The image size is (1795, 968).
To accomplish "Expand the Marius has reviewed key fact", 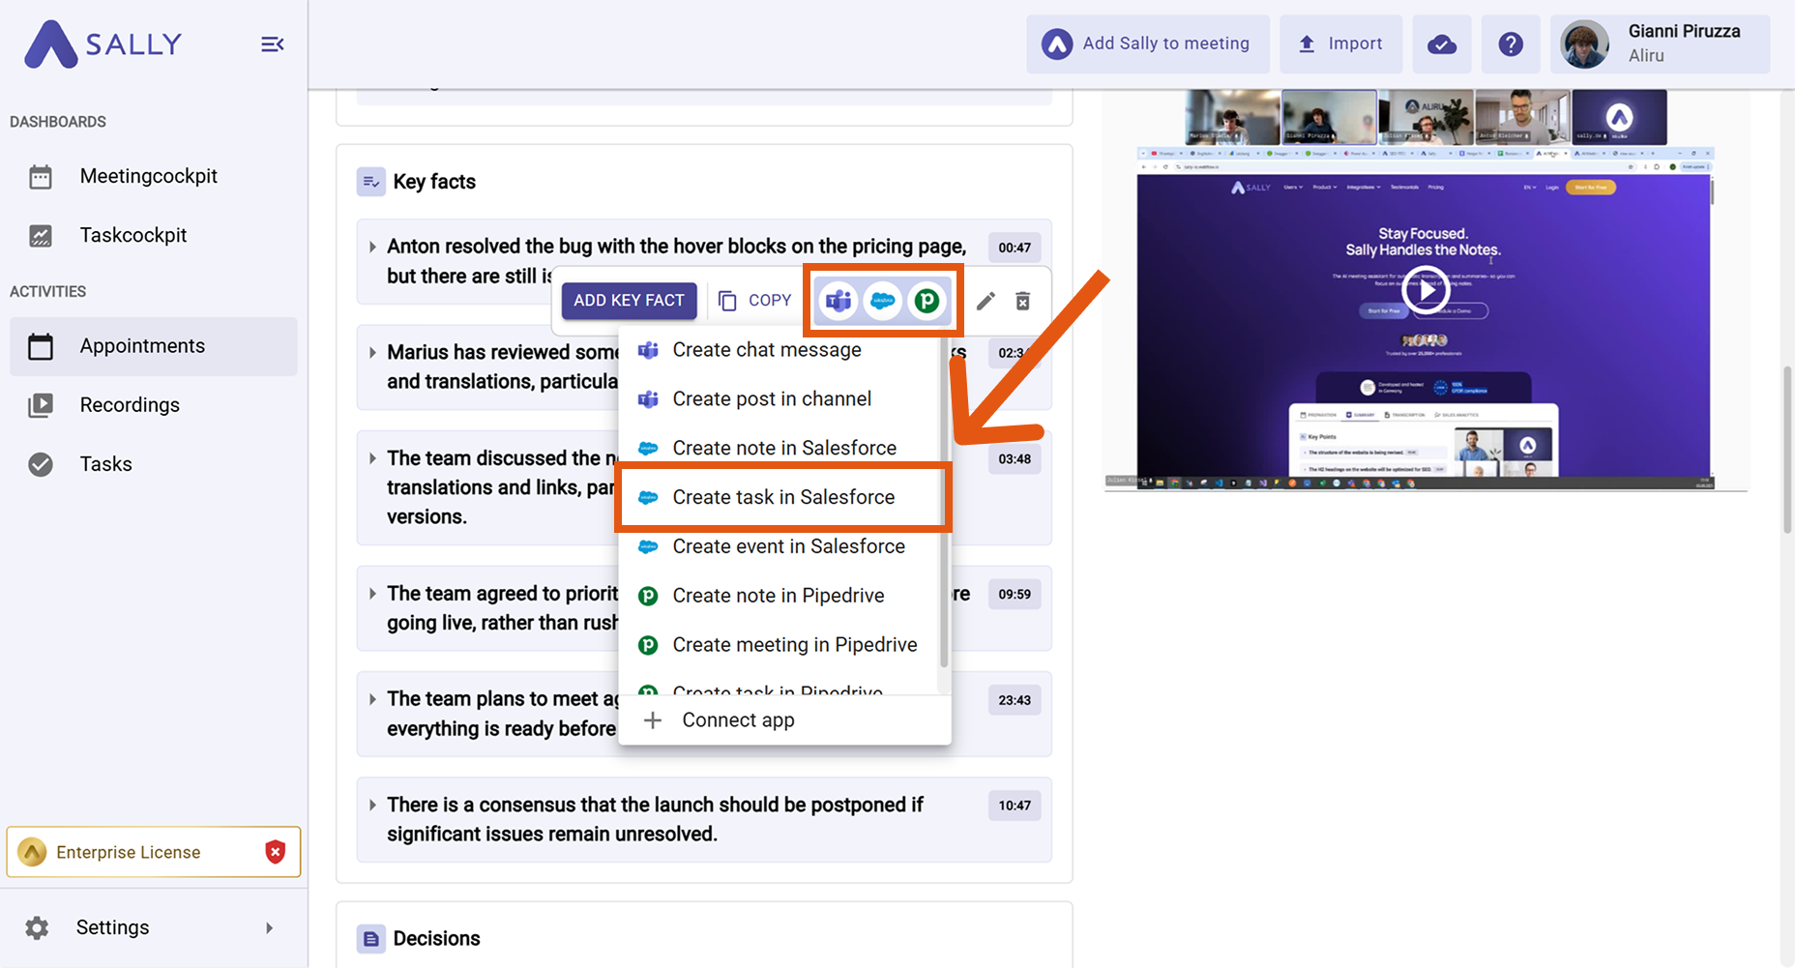I will 372,353.
